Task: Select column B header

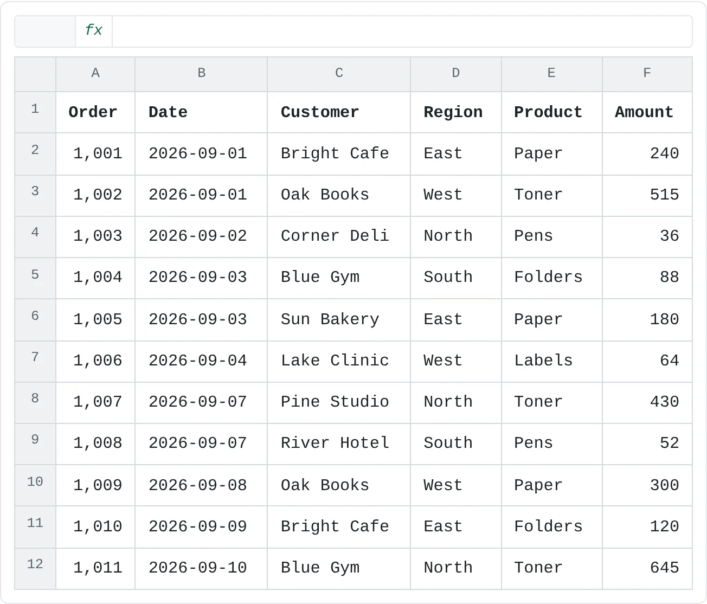Action: point(201,74)
